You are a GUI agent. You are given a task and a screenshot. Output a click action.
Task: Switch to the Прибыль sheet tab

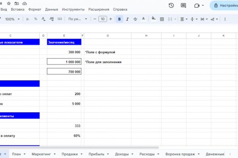96,154
